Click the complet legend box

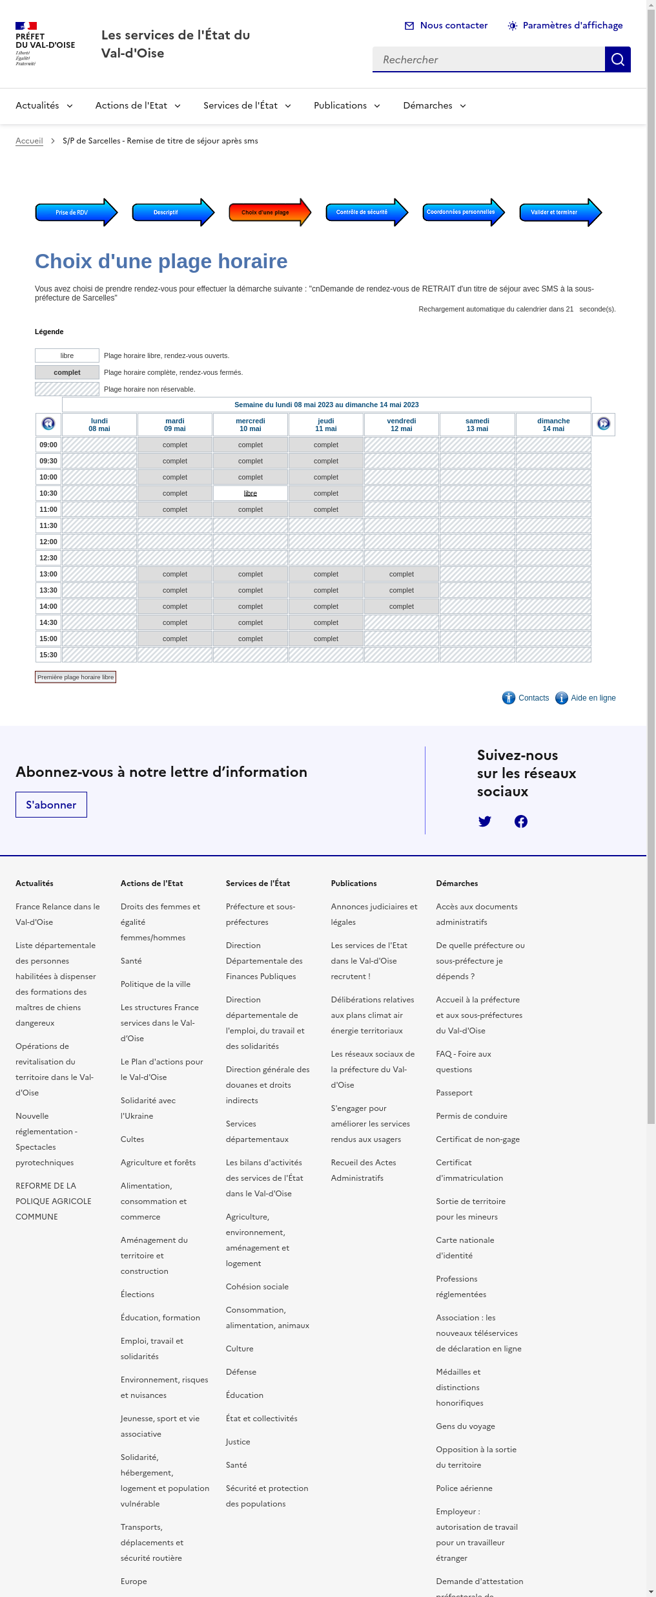67,372
